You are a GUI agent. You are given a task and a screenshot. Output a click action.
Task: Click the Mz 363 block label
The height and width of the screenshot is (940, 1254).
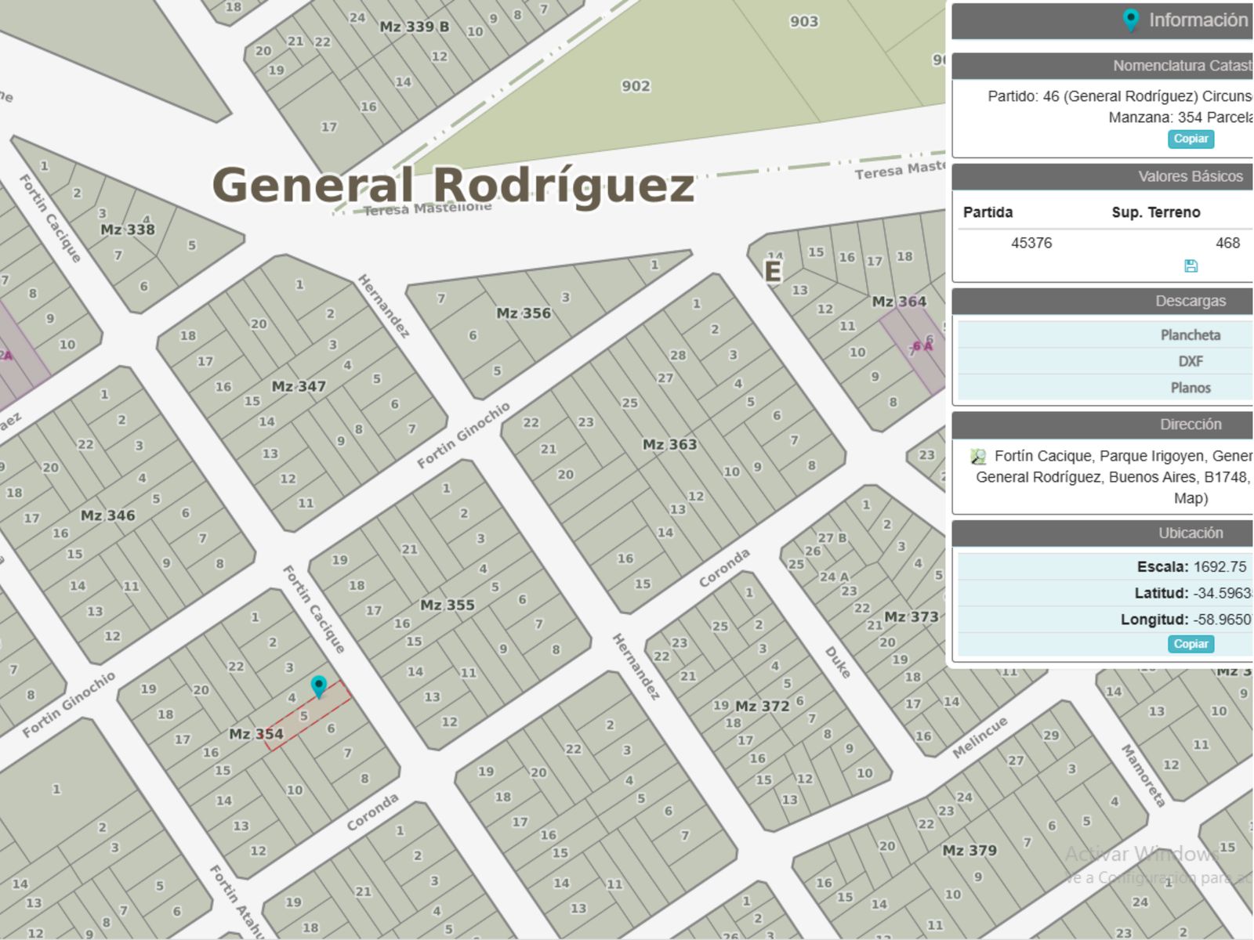669,444
